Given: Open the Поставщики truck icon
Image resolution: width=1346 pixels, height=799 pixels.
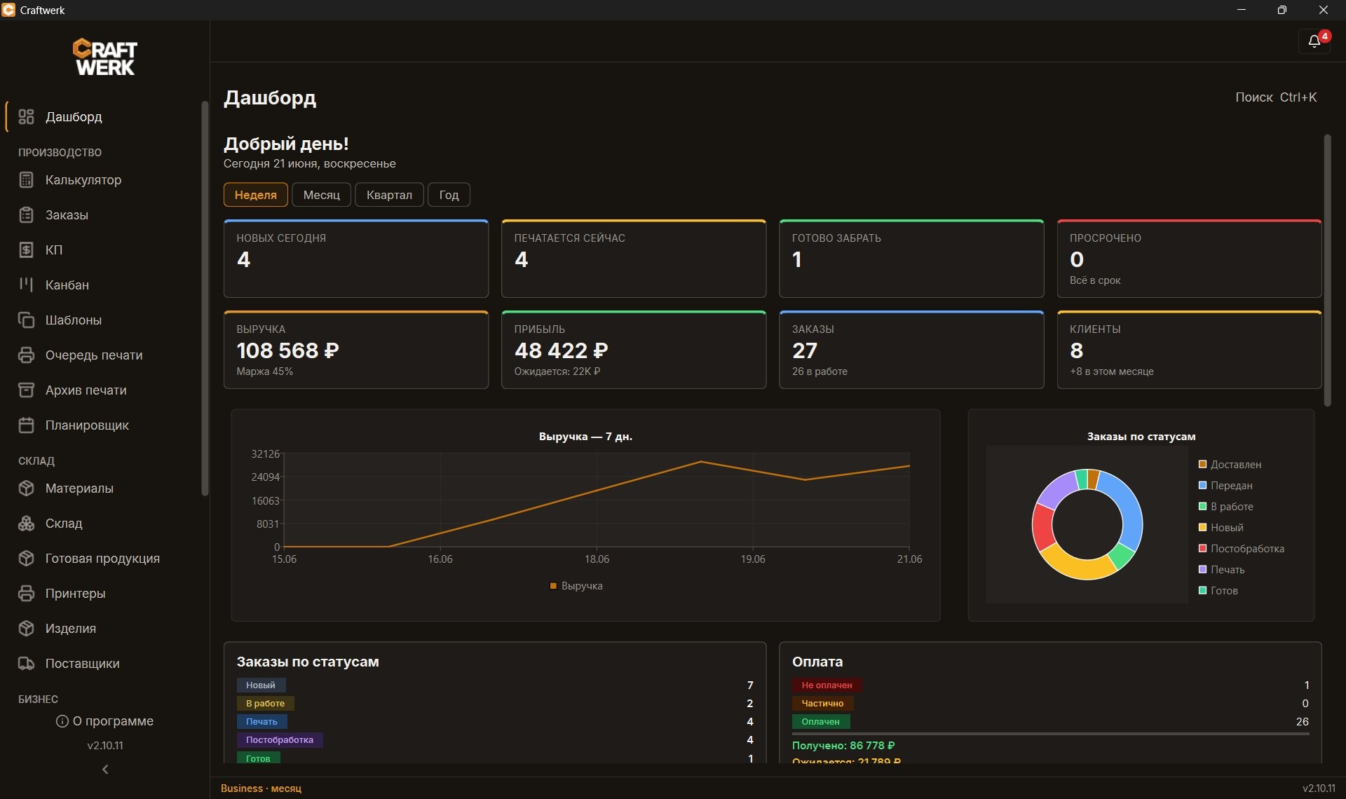Looking at the screenshot, I should [26, 664].
